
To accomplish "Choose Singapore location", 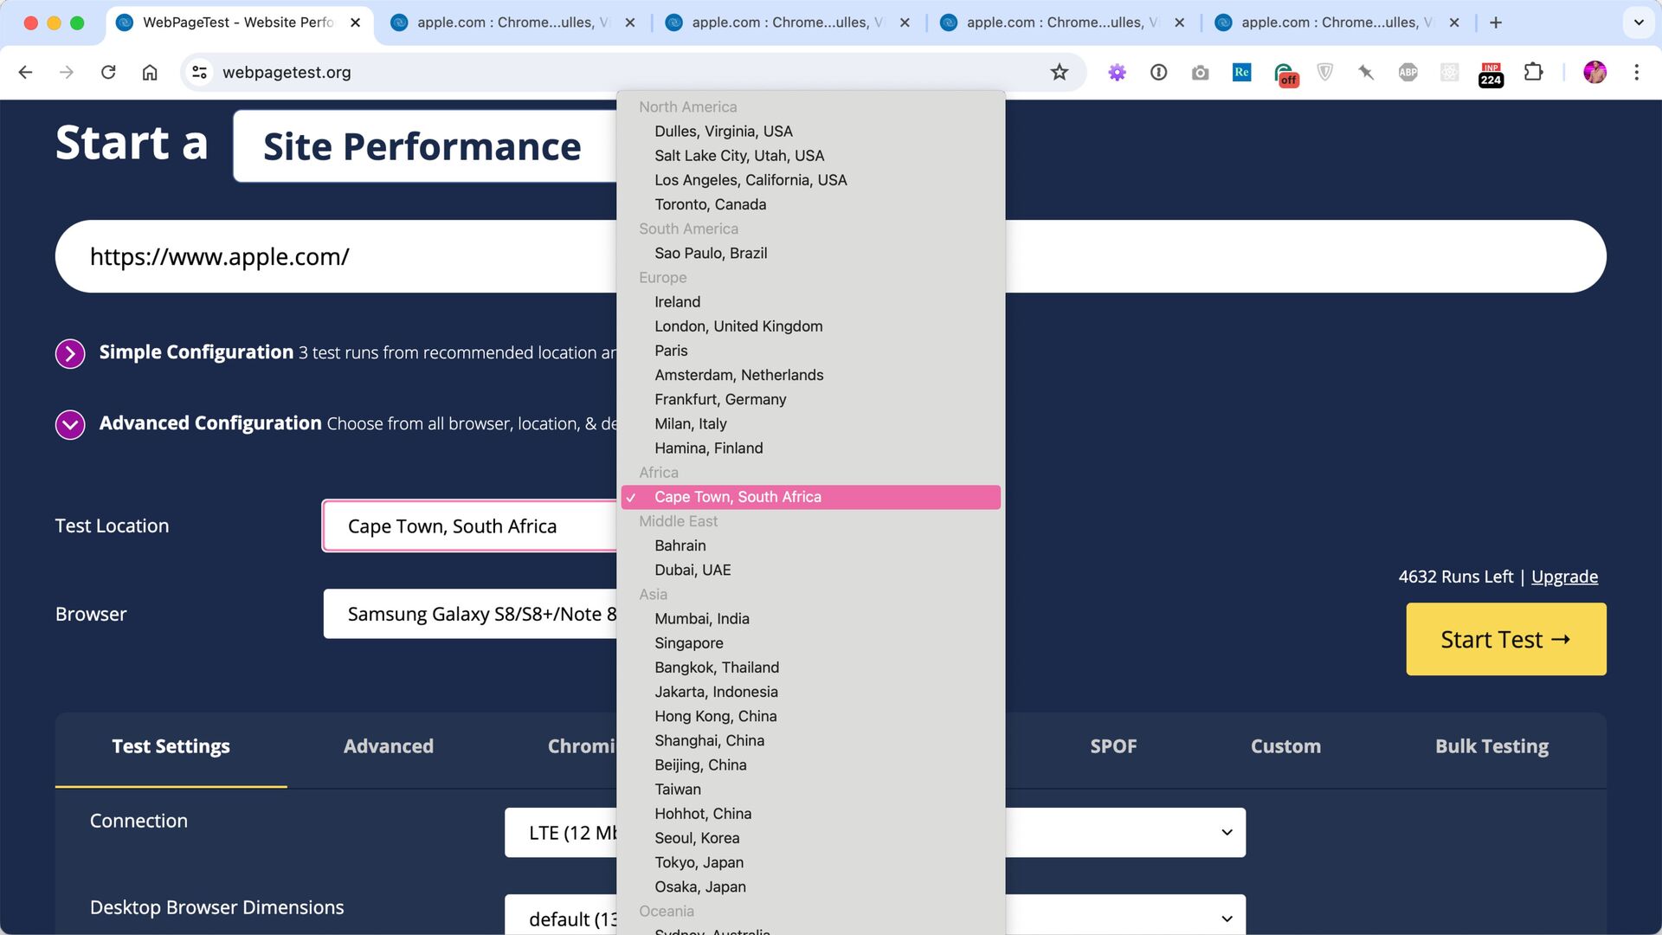I will [x=811, y=643].
